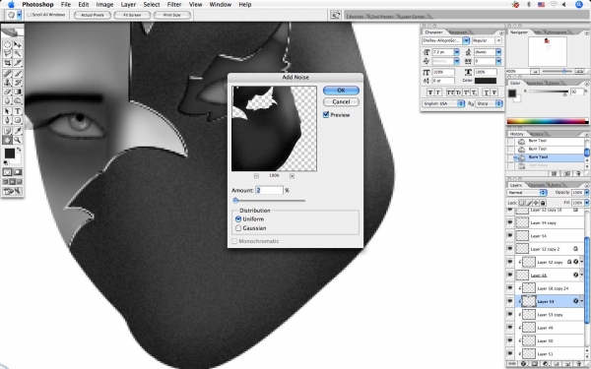Click the Fit Screen button

tap(132, 15)
